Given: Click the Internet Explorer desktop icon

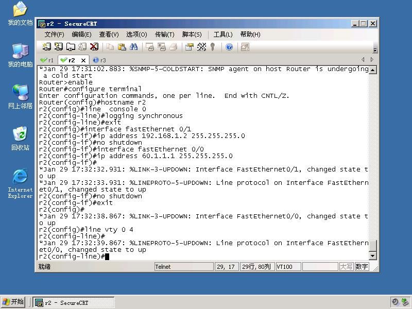Looking at the screenshot, I should tap(20, 183).
